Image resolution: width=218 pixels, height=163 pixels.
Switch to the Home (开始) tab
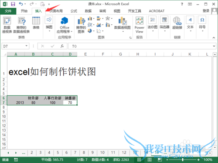(x=24, y=11)
